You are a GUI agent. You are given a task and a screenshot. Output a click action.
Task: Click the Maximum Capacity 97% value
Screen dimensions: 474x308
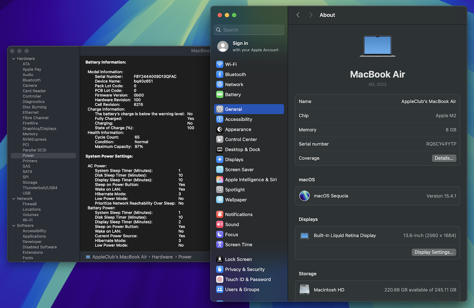(x=139, y=147)
